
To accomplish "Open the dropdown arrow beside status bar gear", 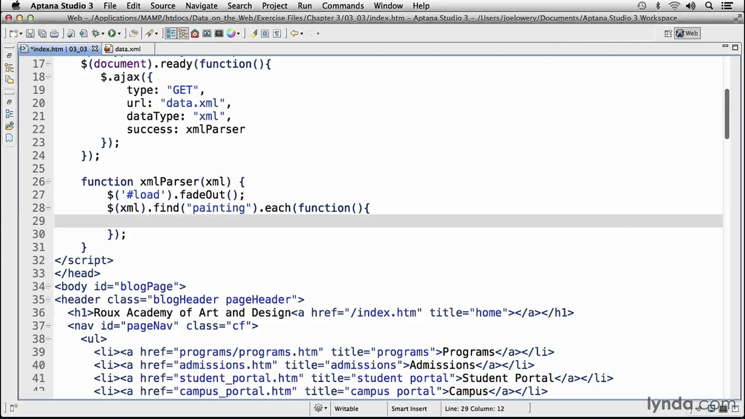I will pos(325,408).
